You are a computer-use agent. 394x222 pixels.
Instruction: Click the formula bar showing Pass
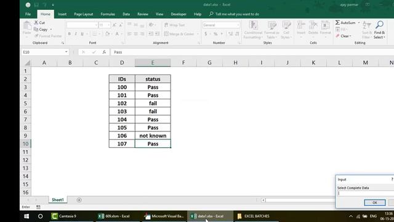tap(252, 52)
